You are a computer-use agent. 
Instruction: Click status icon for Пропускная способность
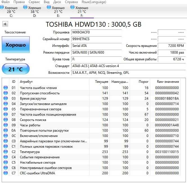[x=6, y=93]
